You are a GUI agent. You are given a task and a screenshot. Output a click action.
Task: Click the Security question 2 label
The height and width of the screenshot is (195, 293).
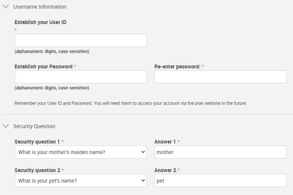tap(37, 170)
